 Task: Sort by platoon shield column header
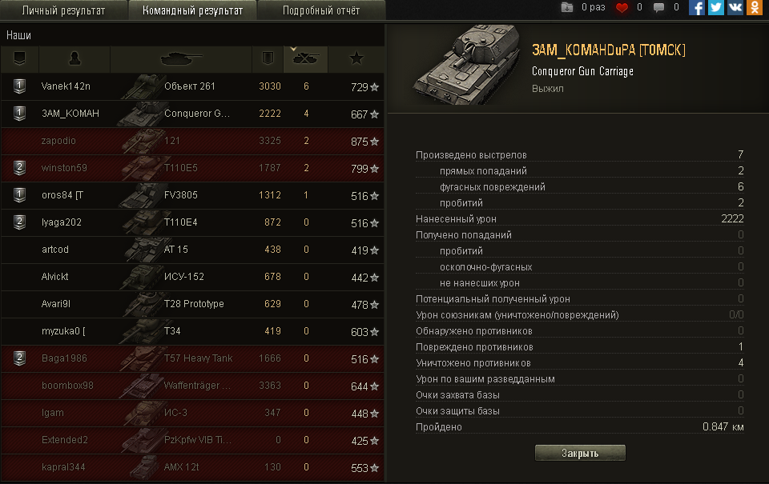point(19,58)
